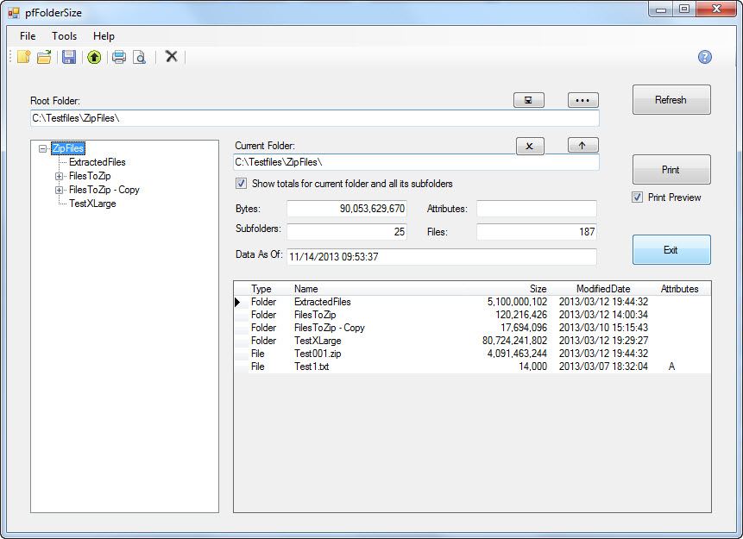
Task: Click the Save floppy disk toolbar icon
Action: tap(69, 57)
